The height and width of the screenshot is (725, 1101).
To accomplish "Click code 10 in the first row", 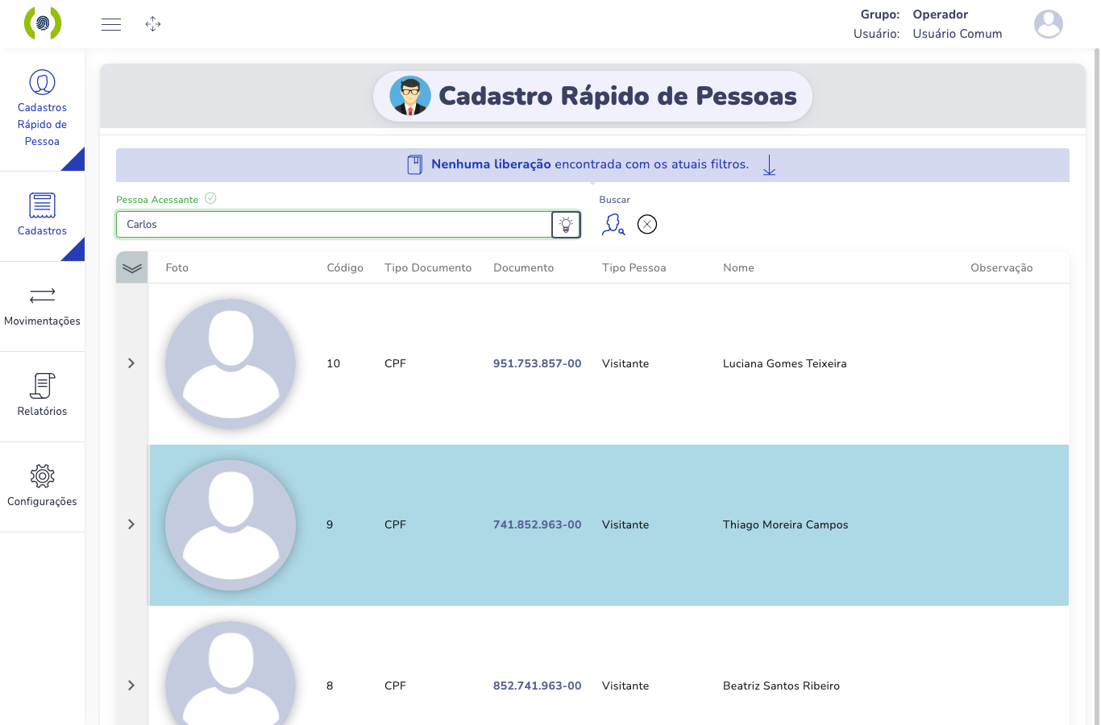I will point(334,363).
